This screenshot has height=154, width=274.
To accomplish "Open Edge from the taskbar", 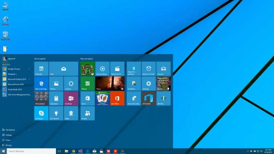I will coord(87,151).
